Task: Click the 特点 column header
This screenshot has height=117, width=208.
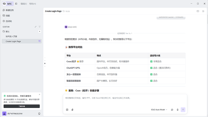Action: (x=122, y=56)
